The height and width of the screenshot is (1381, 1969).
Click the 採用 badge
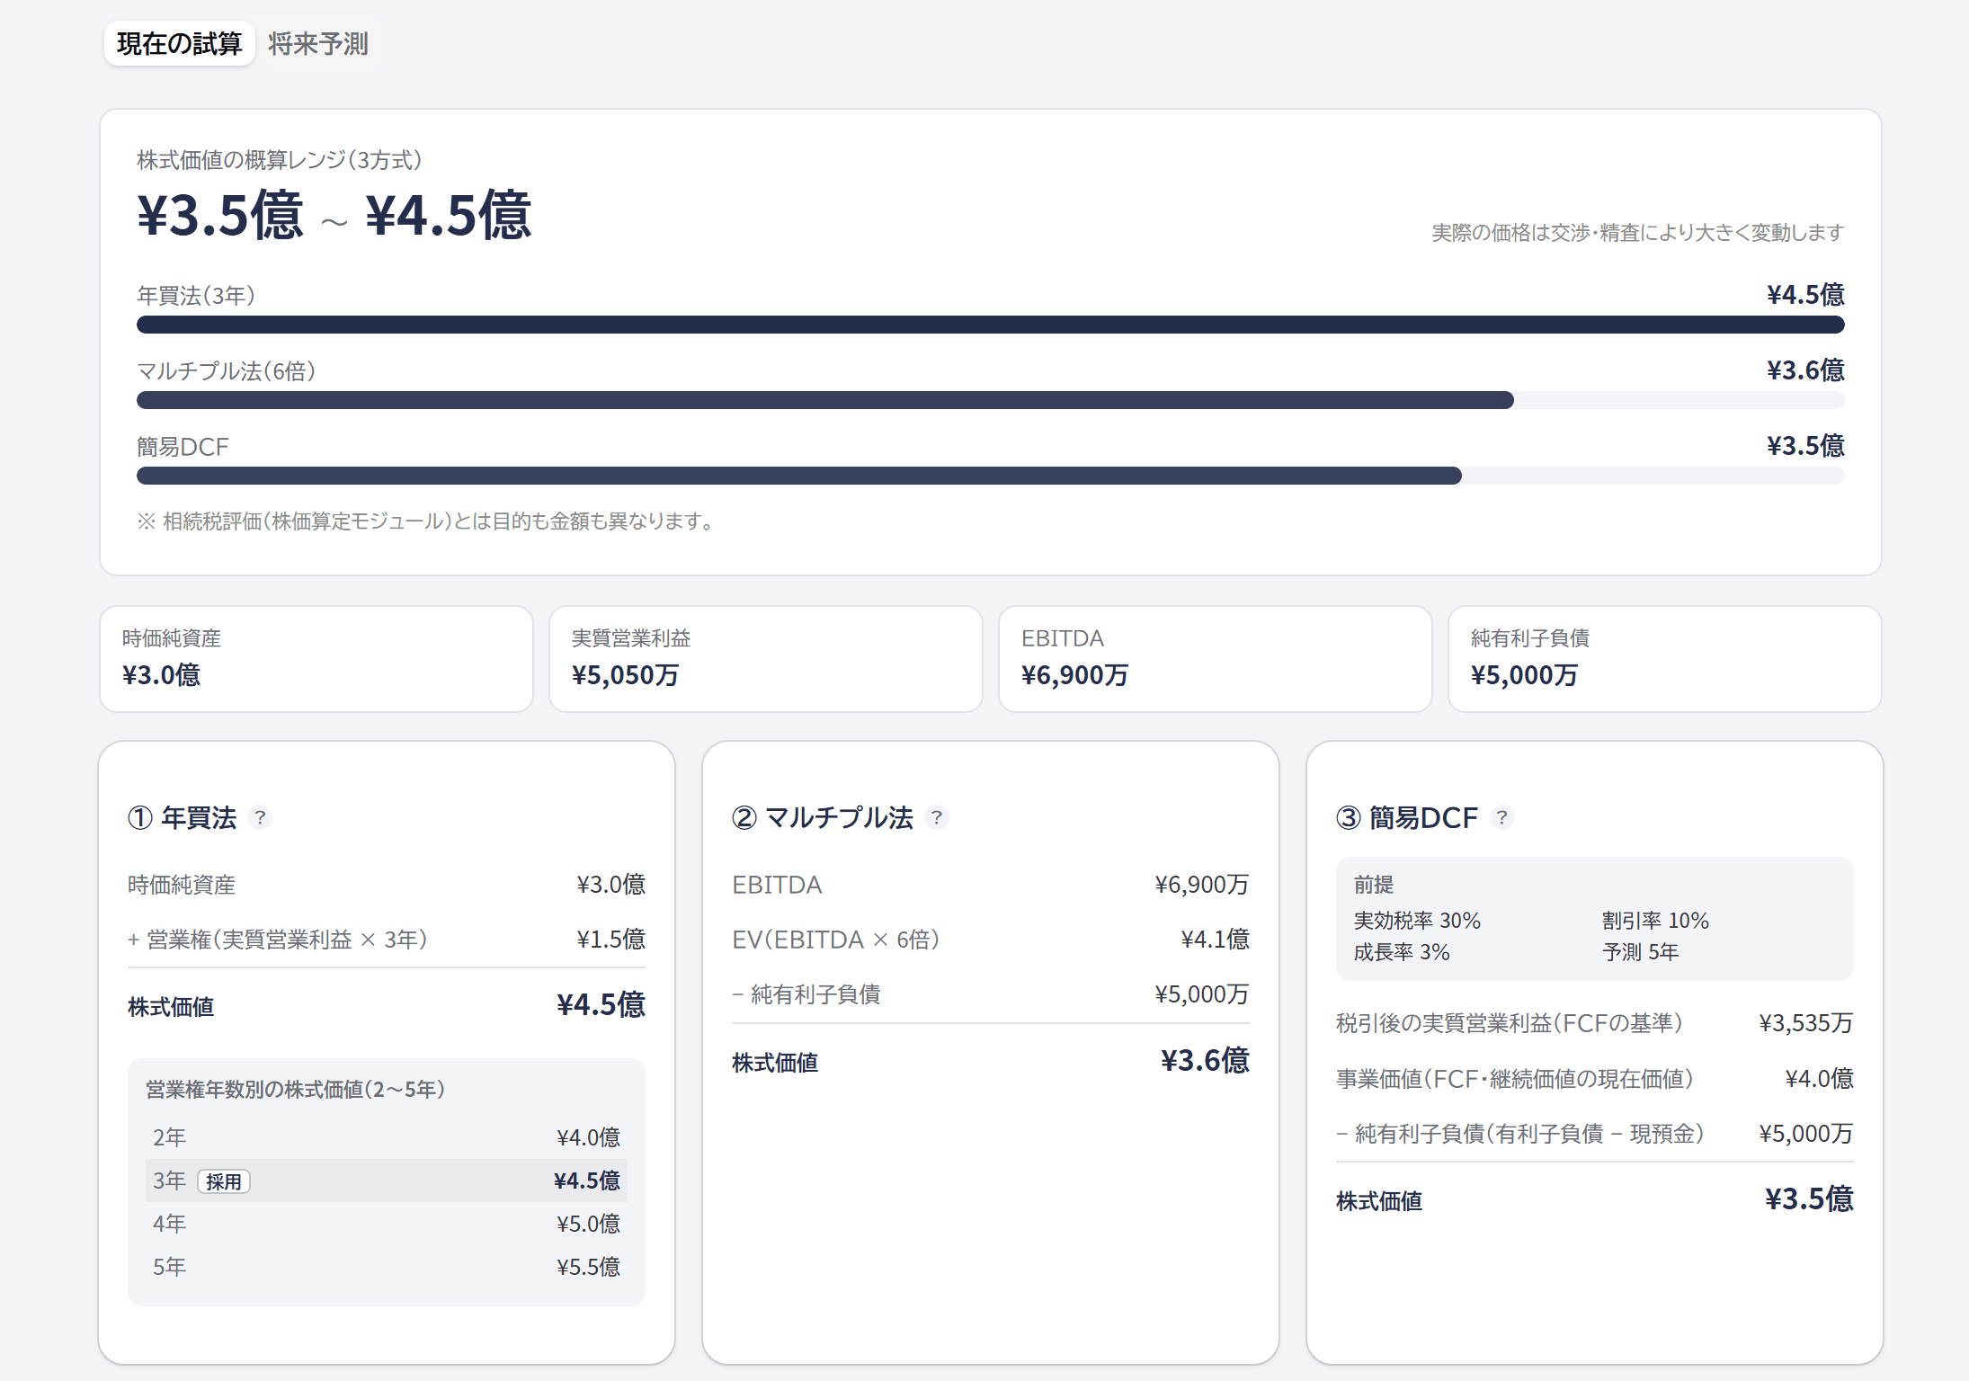224,1181
